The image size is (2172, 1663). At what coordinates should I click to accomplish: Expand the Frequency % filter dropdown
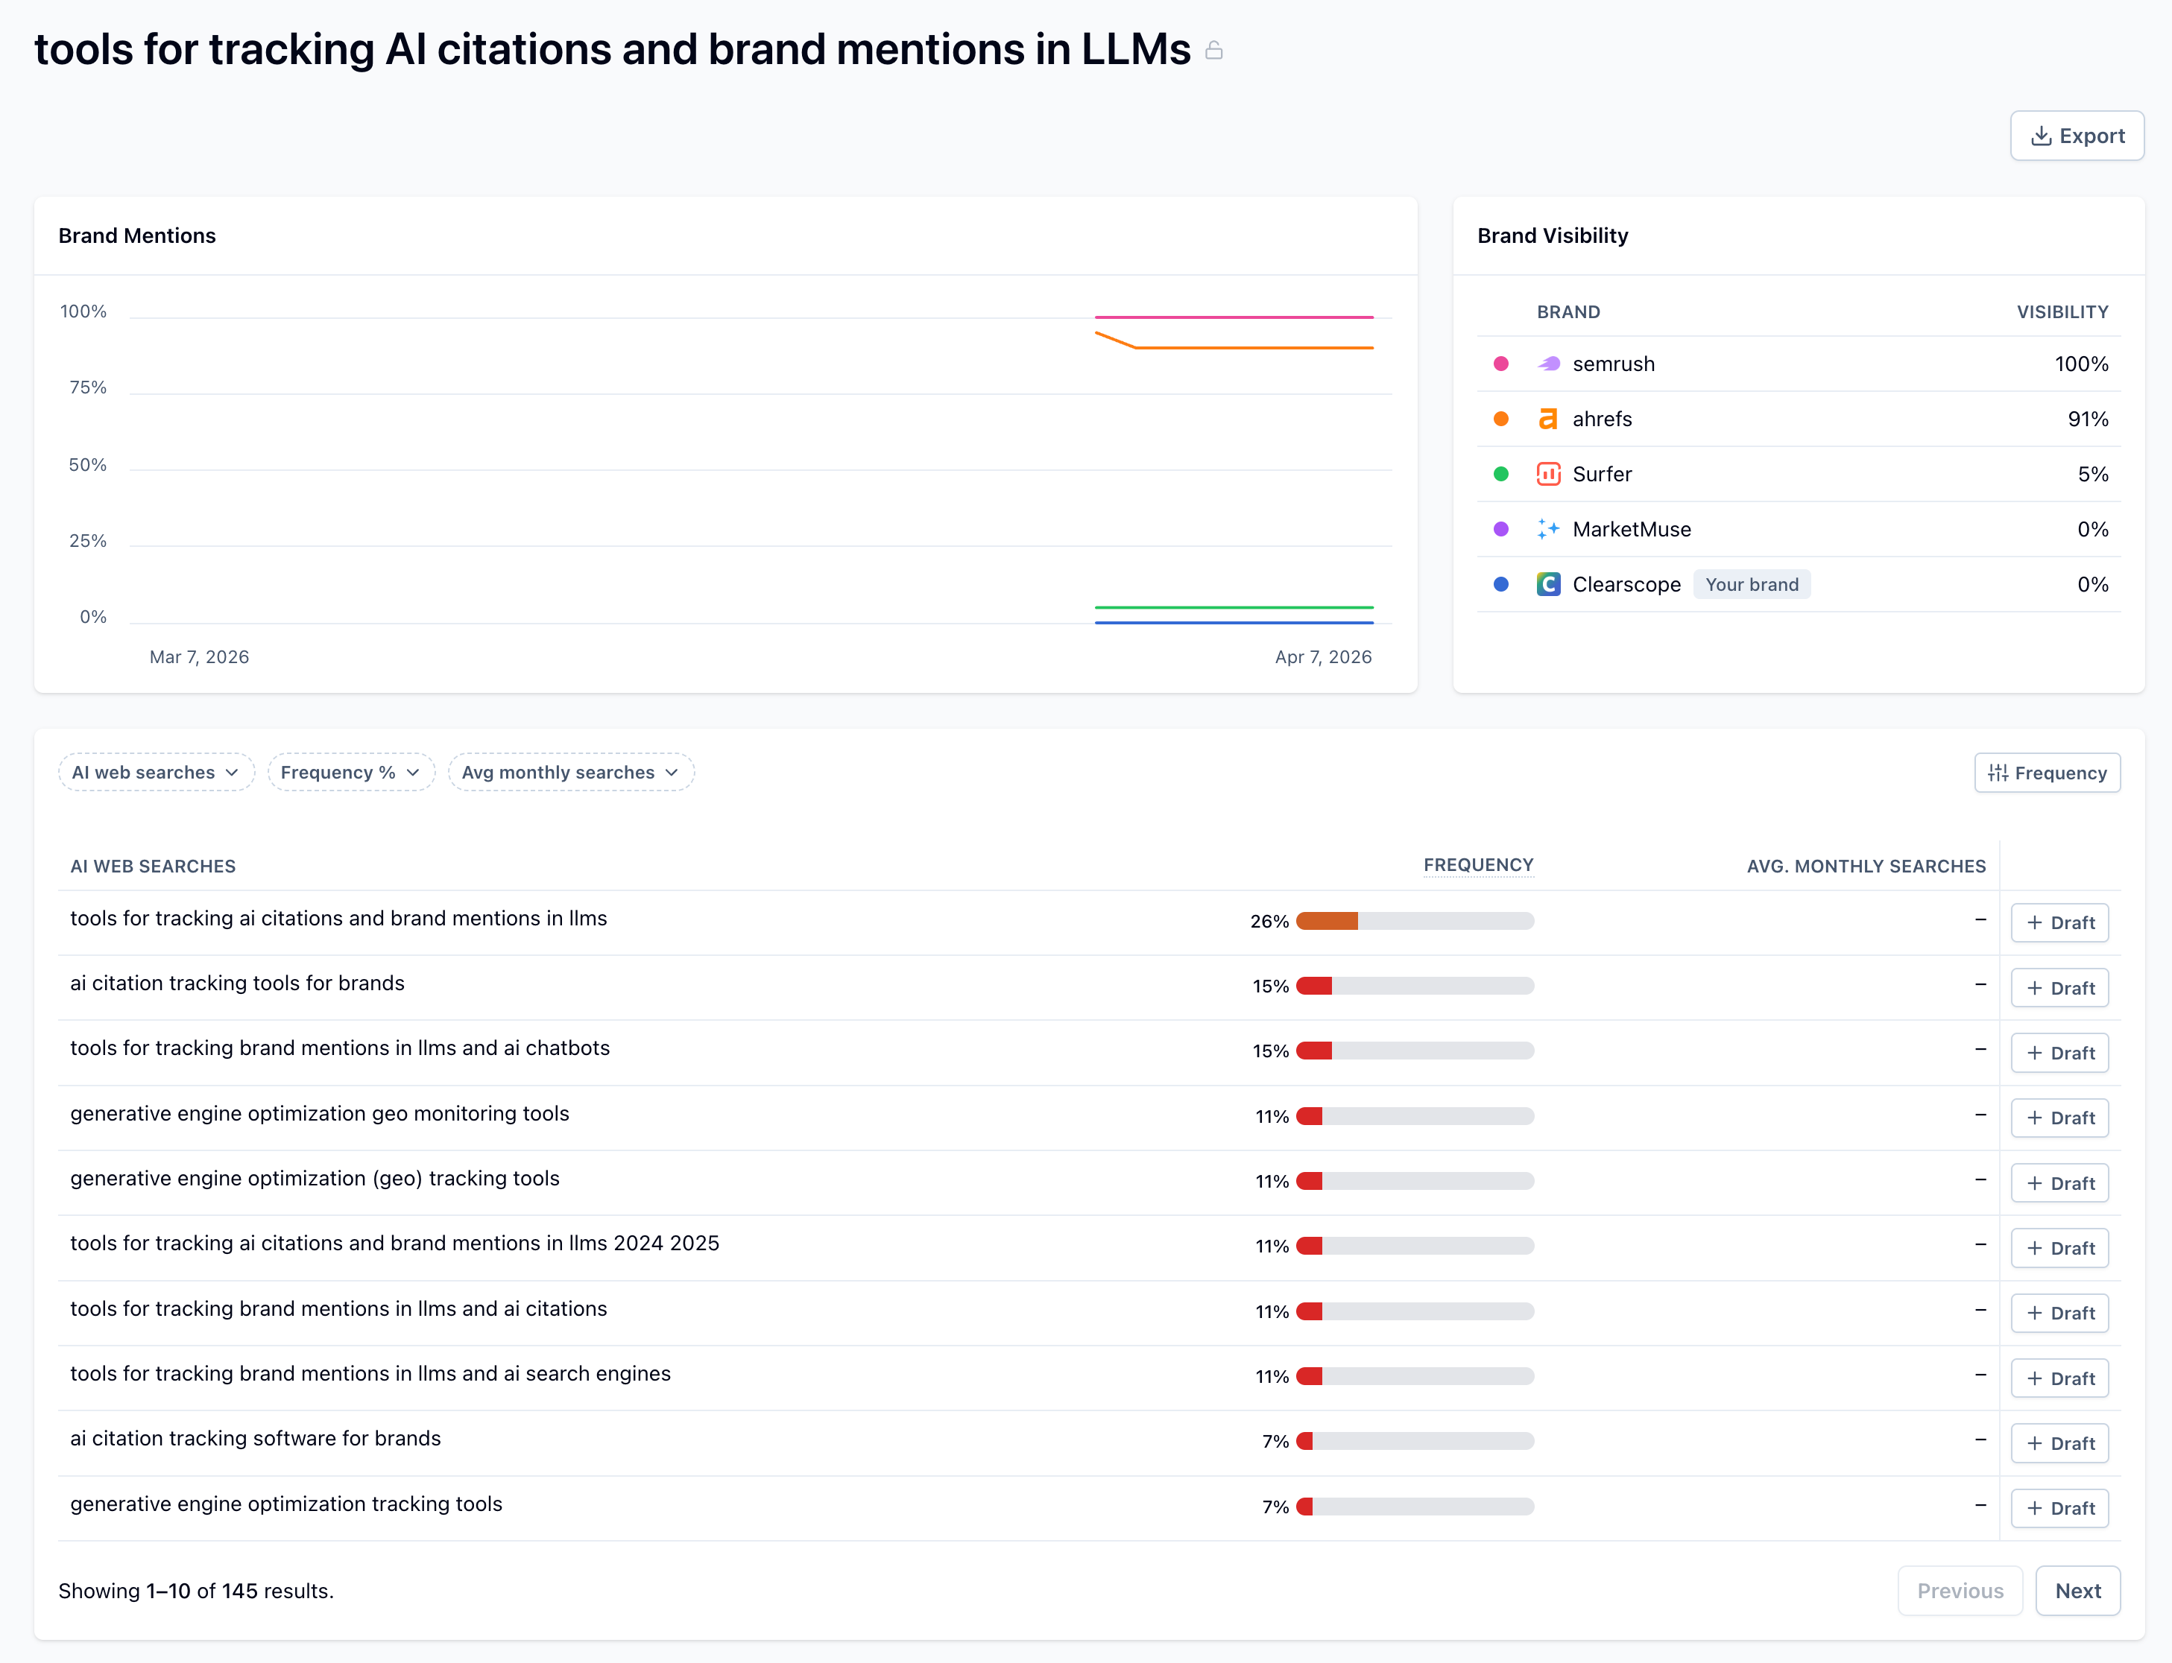[x=350, y=772]
